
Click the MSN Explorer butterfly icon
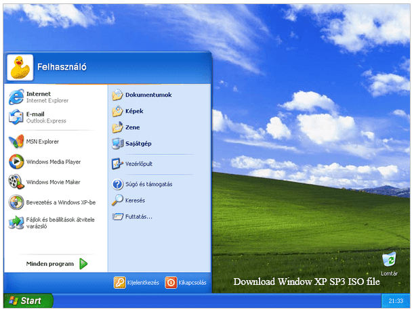[16, 141]
